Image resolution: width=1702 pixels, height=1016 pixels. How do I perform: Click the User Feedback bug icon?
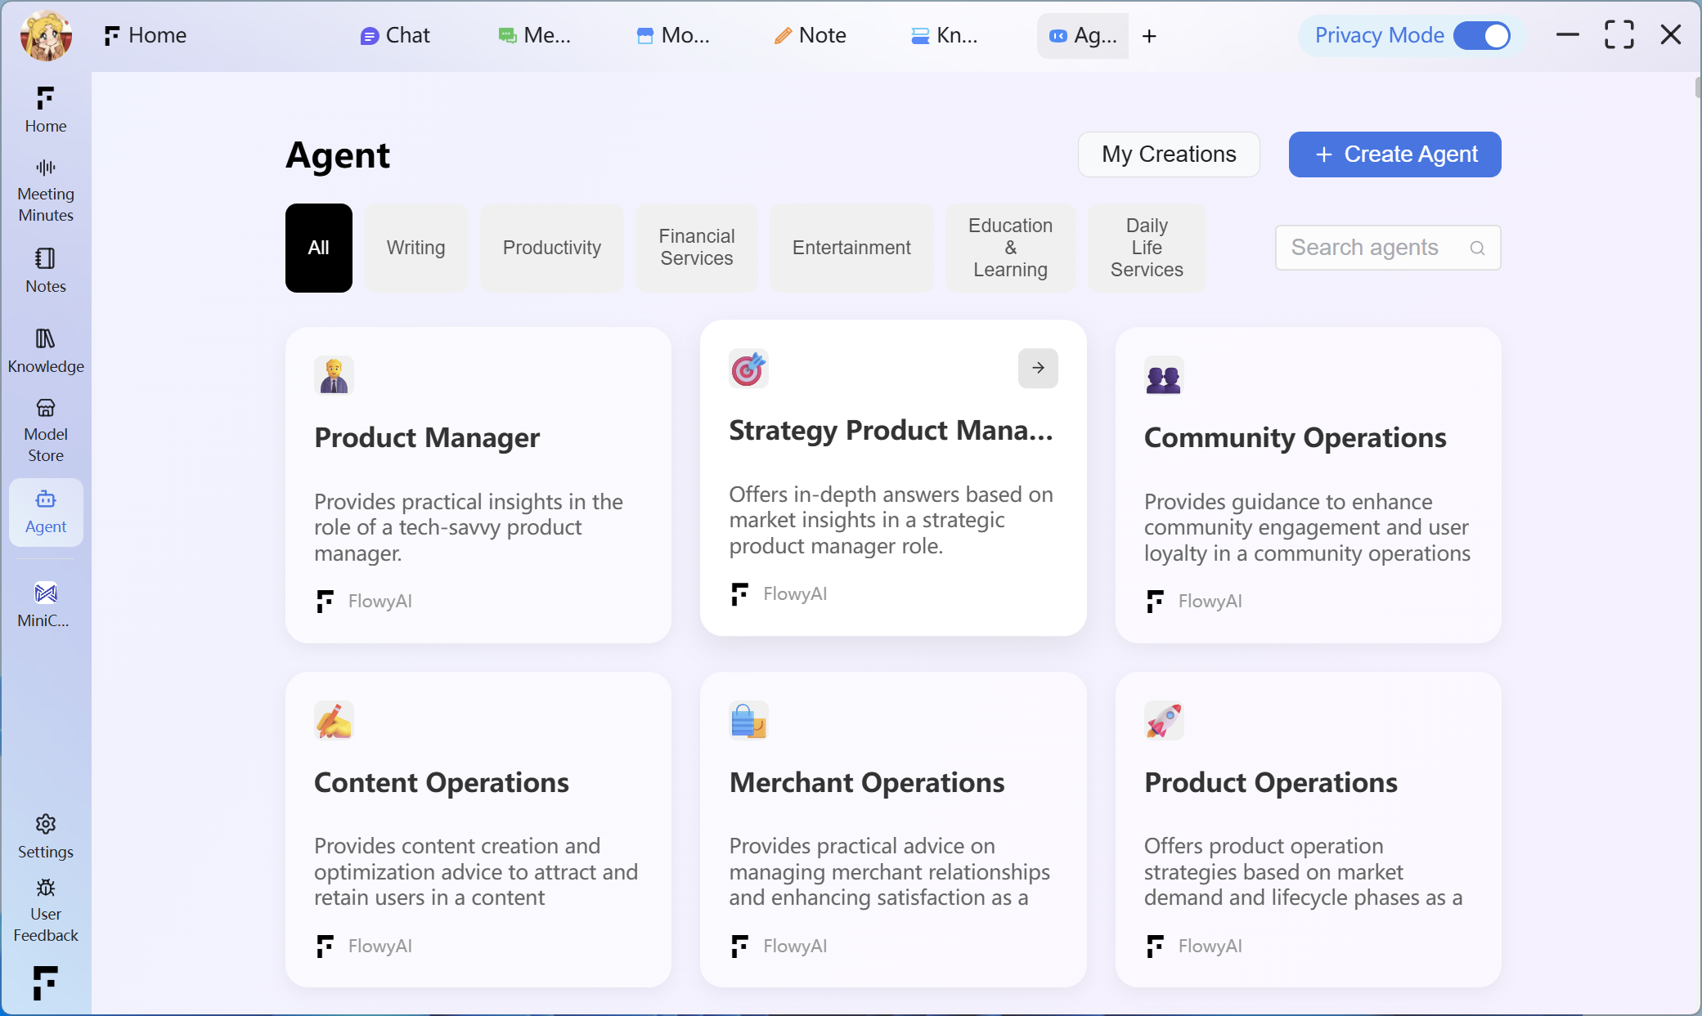pyautogui.click(x=46, y=888)
